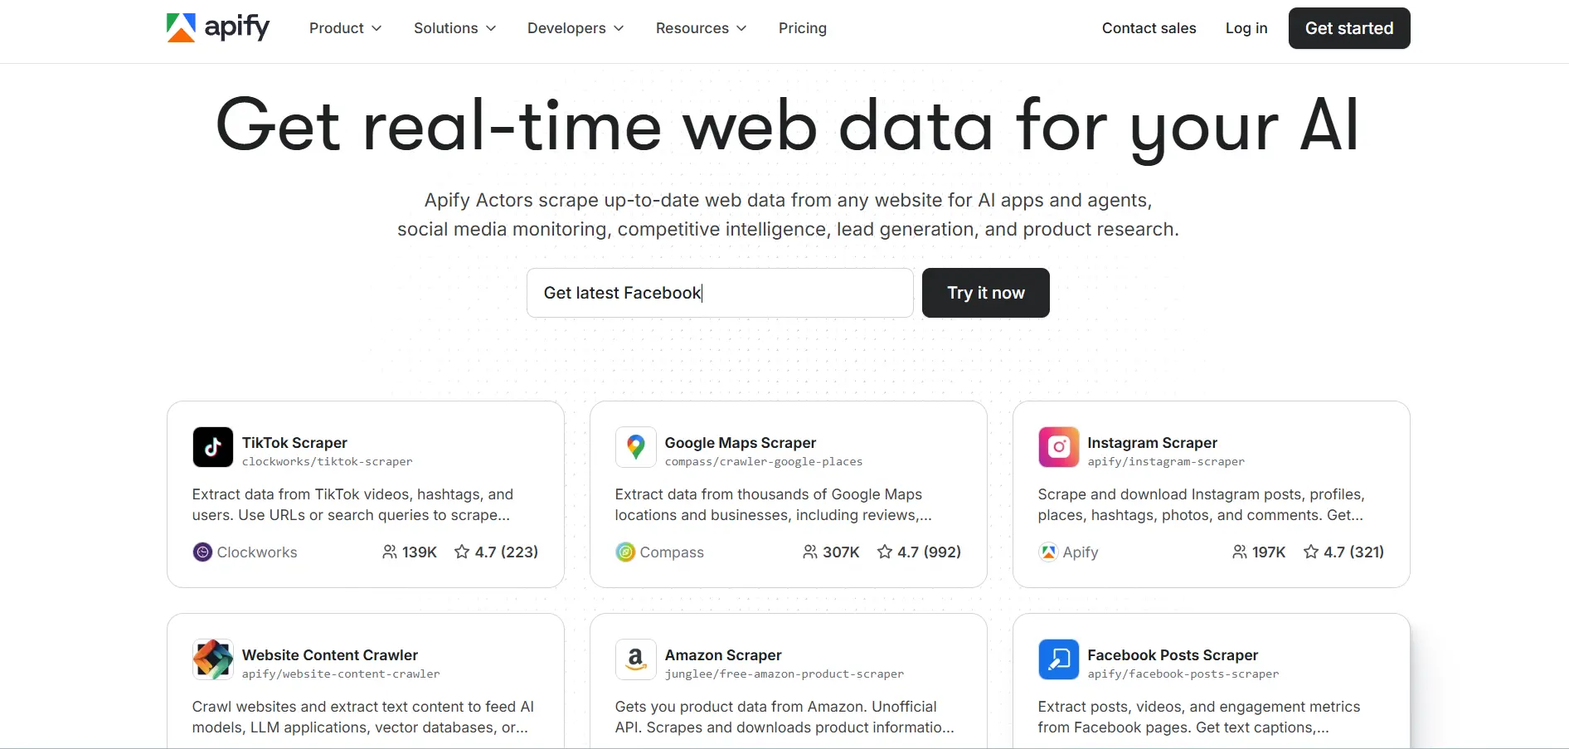This screenshot has height=749, width=1569.
Task: Click the Apify logo in the header
Action: click(217, 27)
